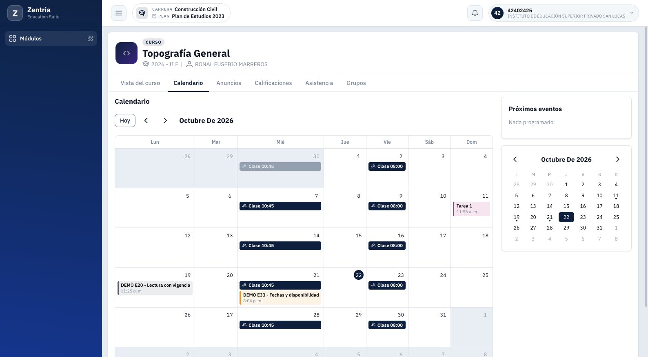648x357 pixels.
Task: Open DEMO E20 - Lectura con vigencia event
Action: pos(155,288)
